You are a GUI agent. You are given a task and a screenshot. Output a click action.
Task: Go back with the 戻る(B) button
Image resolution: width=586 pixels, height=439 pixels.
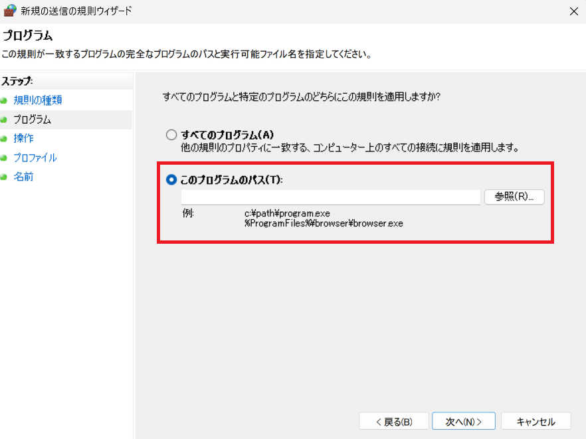point(394,422)
